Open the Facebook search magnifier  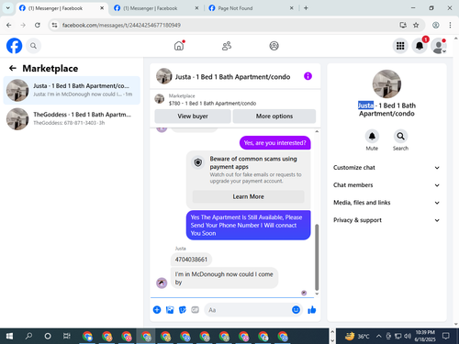(33, 46)
